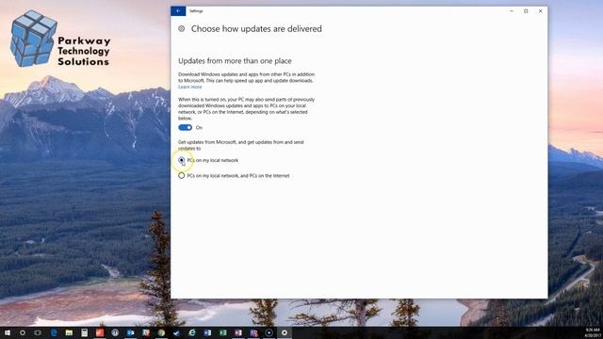Launch Google Chrome from the taskbar
This screenshot has width=603, height=339.
(161, 332)
